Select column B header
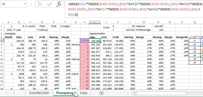Image resolution: width=203 pixels, height=97 pixels. coord(19,22)
